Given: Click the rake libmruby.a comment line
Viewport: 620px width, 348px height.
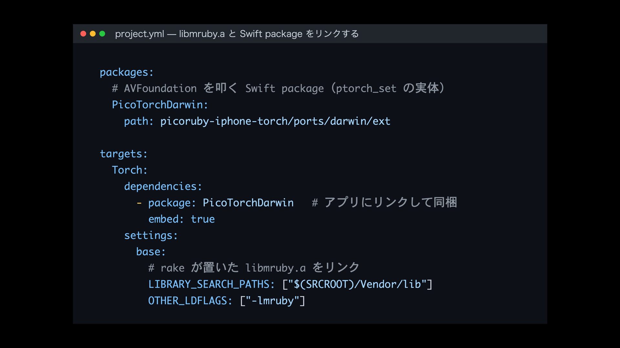Looking at the screenshot, I should tap(254, 268).
